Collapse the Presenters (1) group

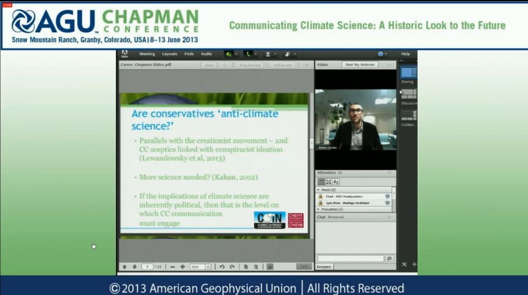pos(319,209)
